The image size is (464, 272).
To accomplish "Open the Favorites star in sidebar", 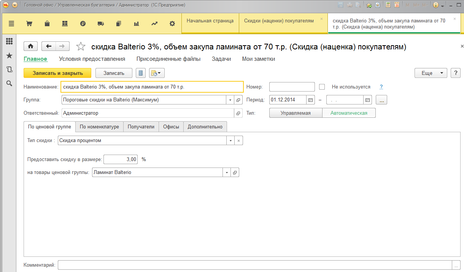I will pos(9,55).
